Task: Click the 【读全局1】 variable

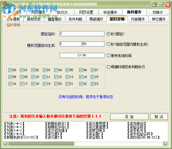Action: click(x=94, y=134)
